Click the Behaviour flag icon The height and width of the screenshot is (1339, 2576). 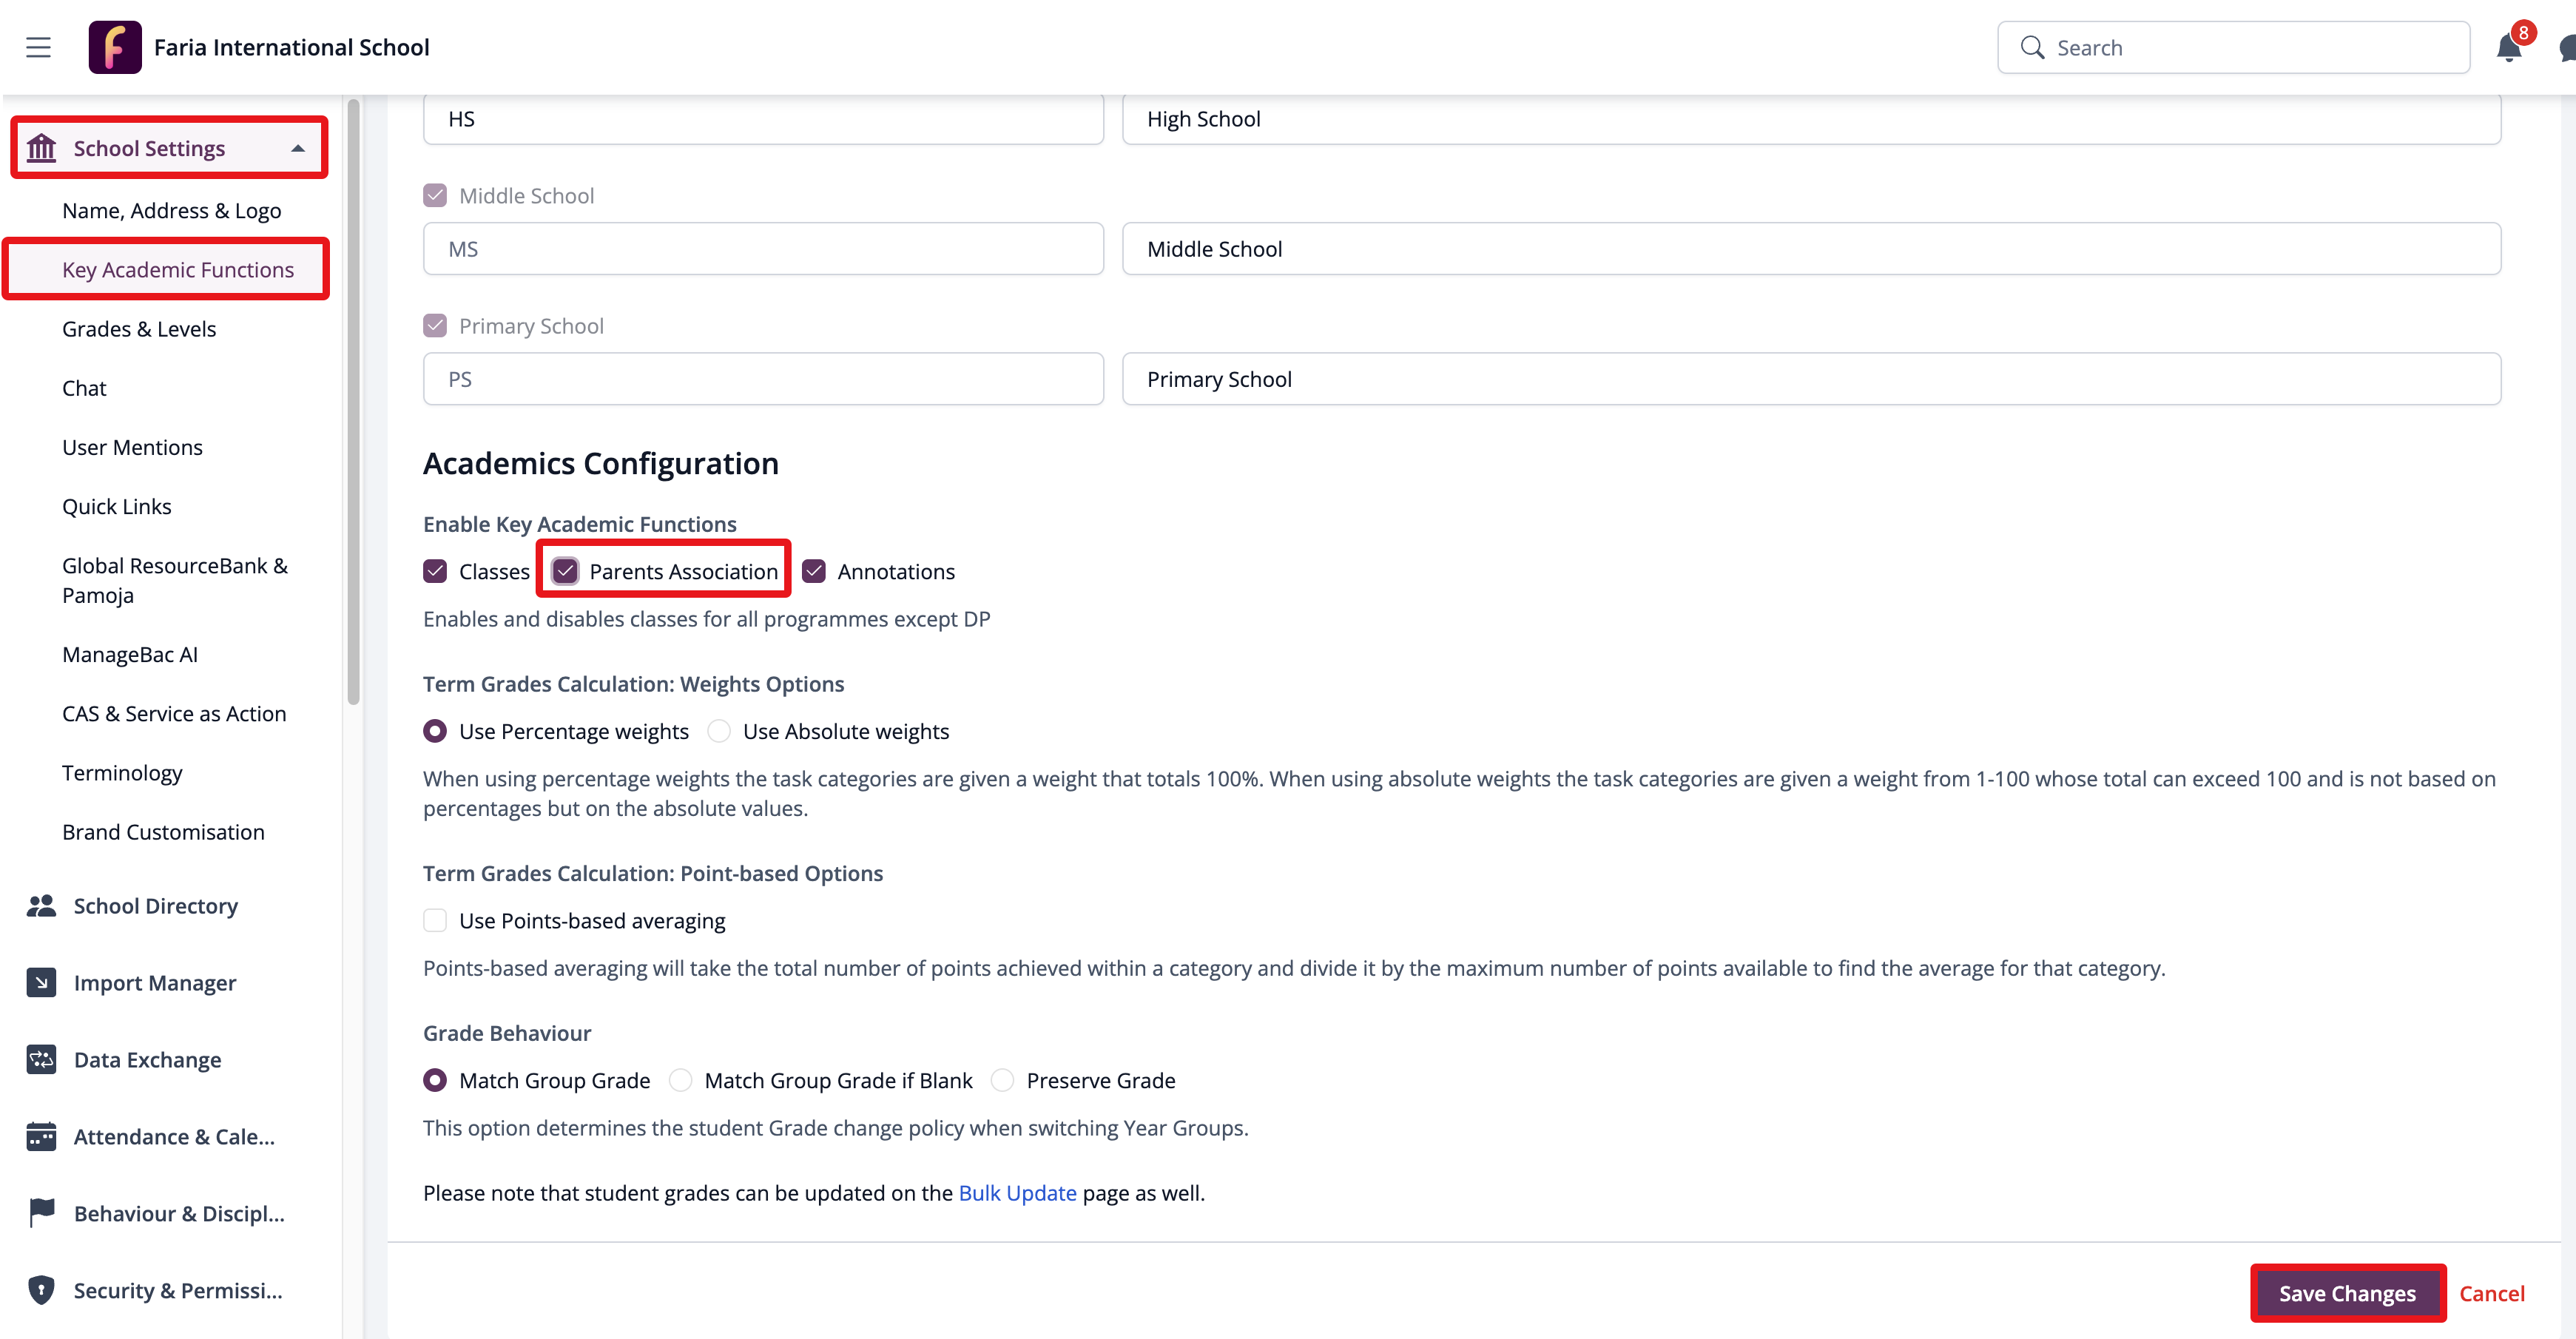pos(41,1213)
